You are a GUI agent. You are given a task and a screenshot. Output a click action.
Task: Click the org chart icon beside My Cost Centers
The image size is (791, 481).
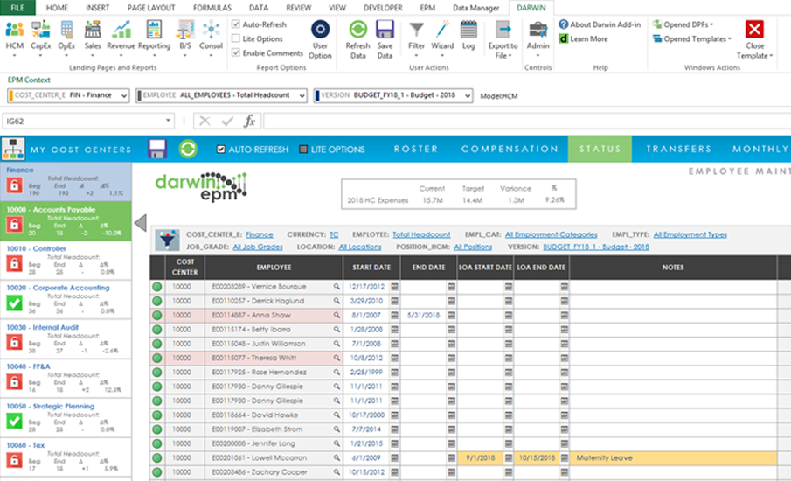pos(13,149)
